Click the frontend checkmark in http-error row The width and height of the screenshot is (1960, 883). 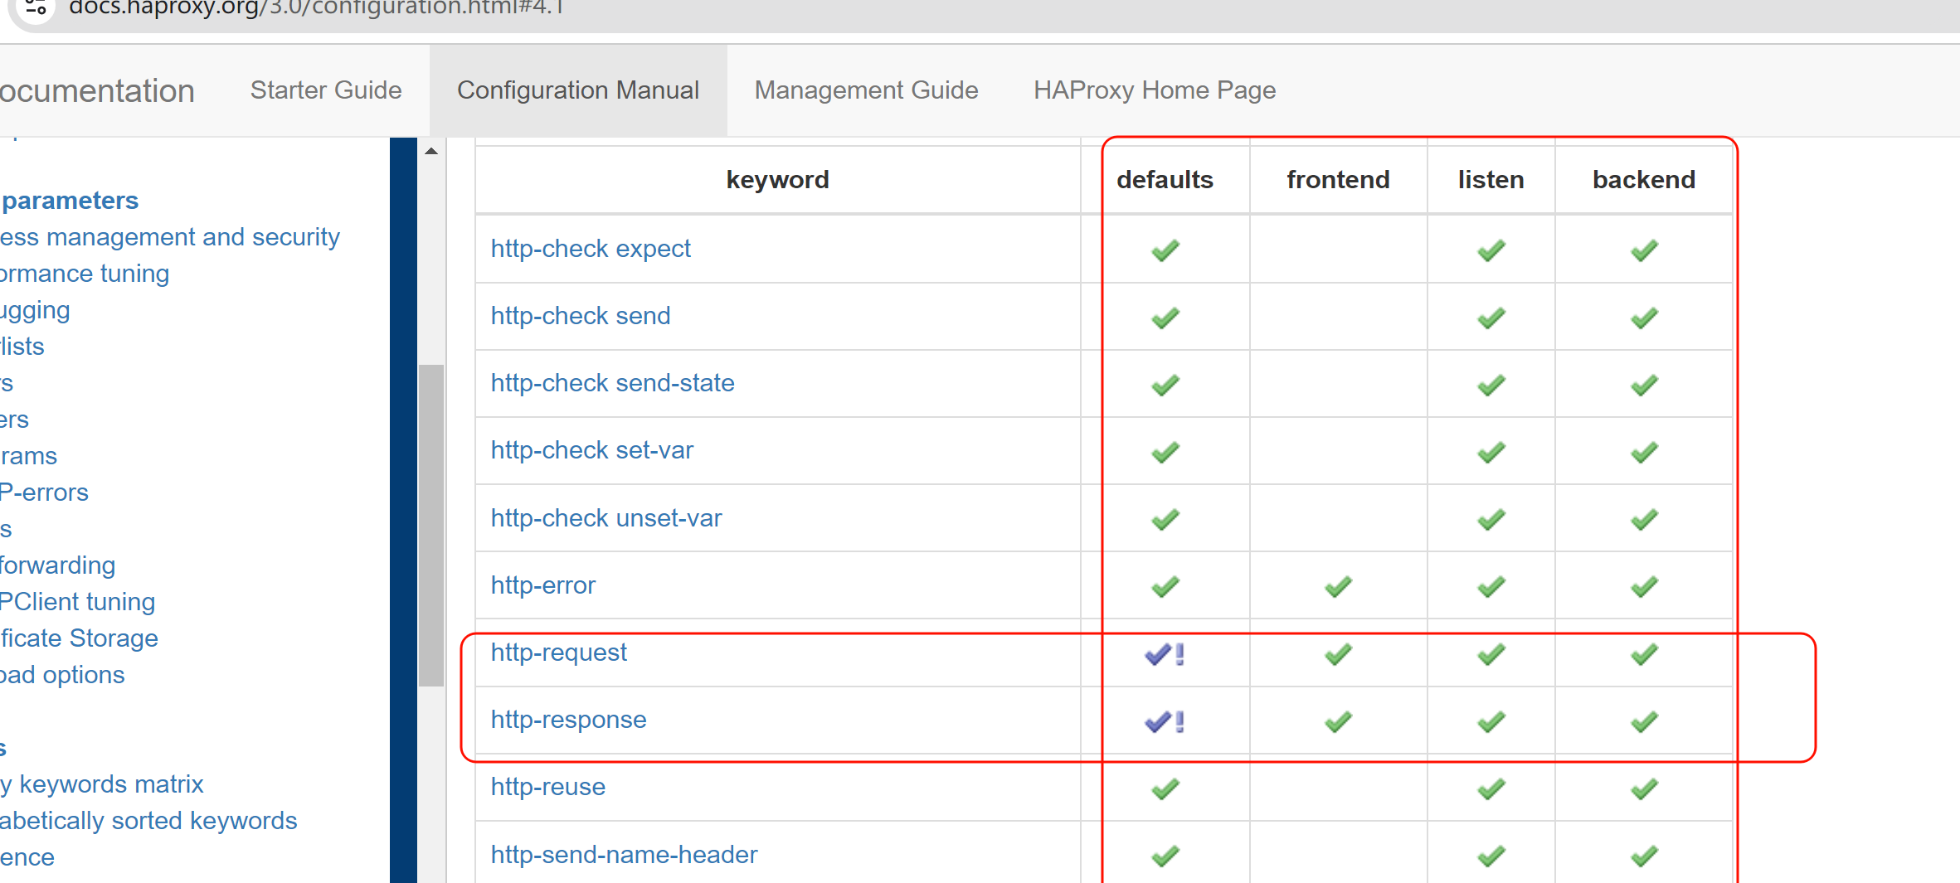1337,587
